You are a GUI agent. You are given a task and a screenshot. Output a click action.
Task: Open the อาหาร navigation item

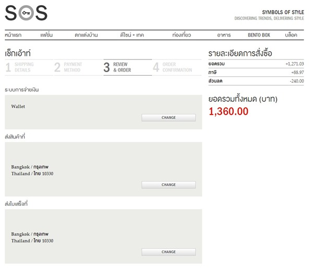coord(224,35)
